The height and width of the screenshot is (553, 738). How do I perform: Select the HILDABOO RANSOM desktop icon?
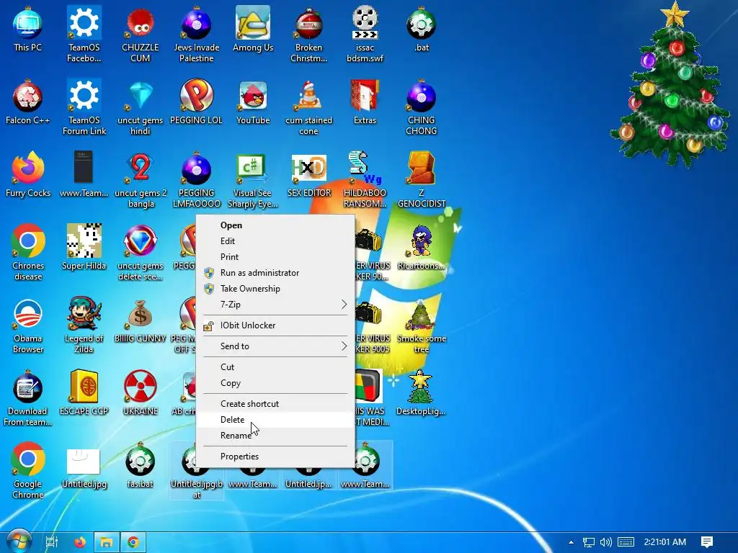pyautogui.click(x=365, y=179)
